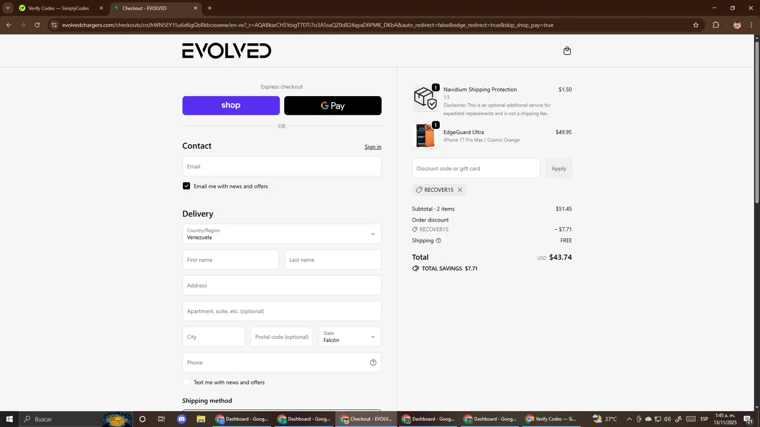This screenshot has height=427, width=760.
Task: View site information icon in address bar
Action: 54,25
